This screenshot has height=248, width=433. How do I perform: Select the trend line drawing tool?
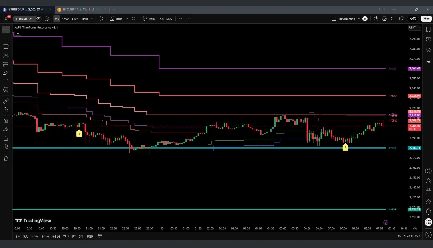(6, 38)
